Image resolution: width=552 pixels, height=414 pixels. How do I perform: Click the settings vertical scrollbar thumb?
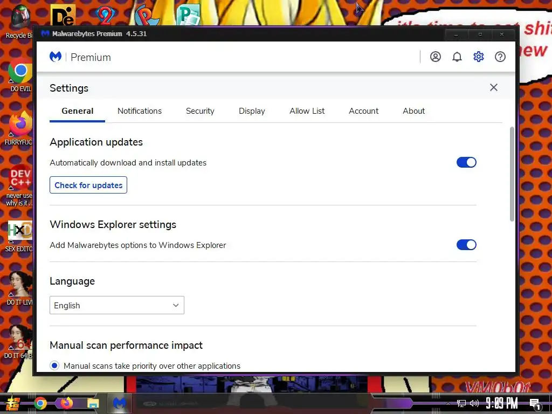tap(512, 174)
